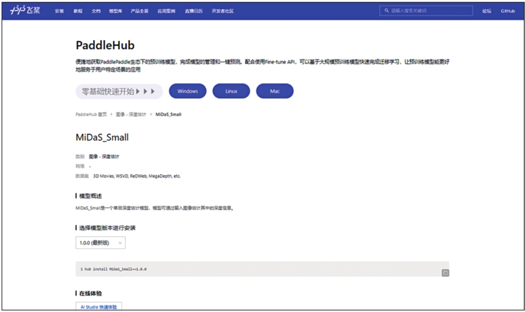Open 模型库 in the navigation bar
This screenshot has width=525, height=312.
point(116,11)
